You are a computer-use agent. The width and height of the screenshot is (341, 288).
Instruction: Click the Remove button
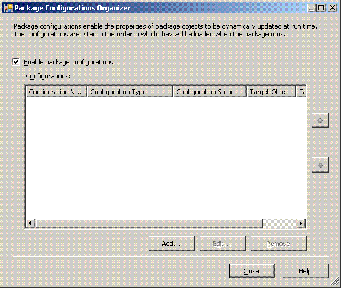pyautogui.click(x=279, y=244)
